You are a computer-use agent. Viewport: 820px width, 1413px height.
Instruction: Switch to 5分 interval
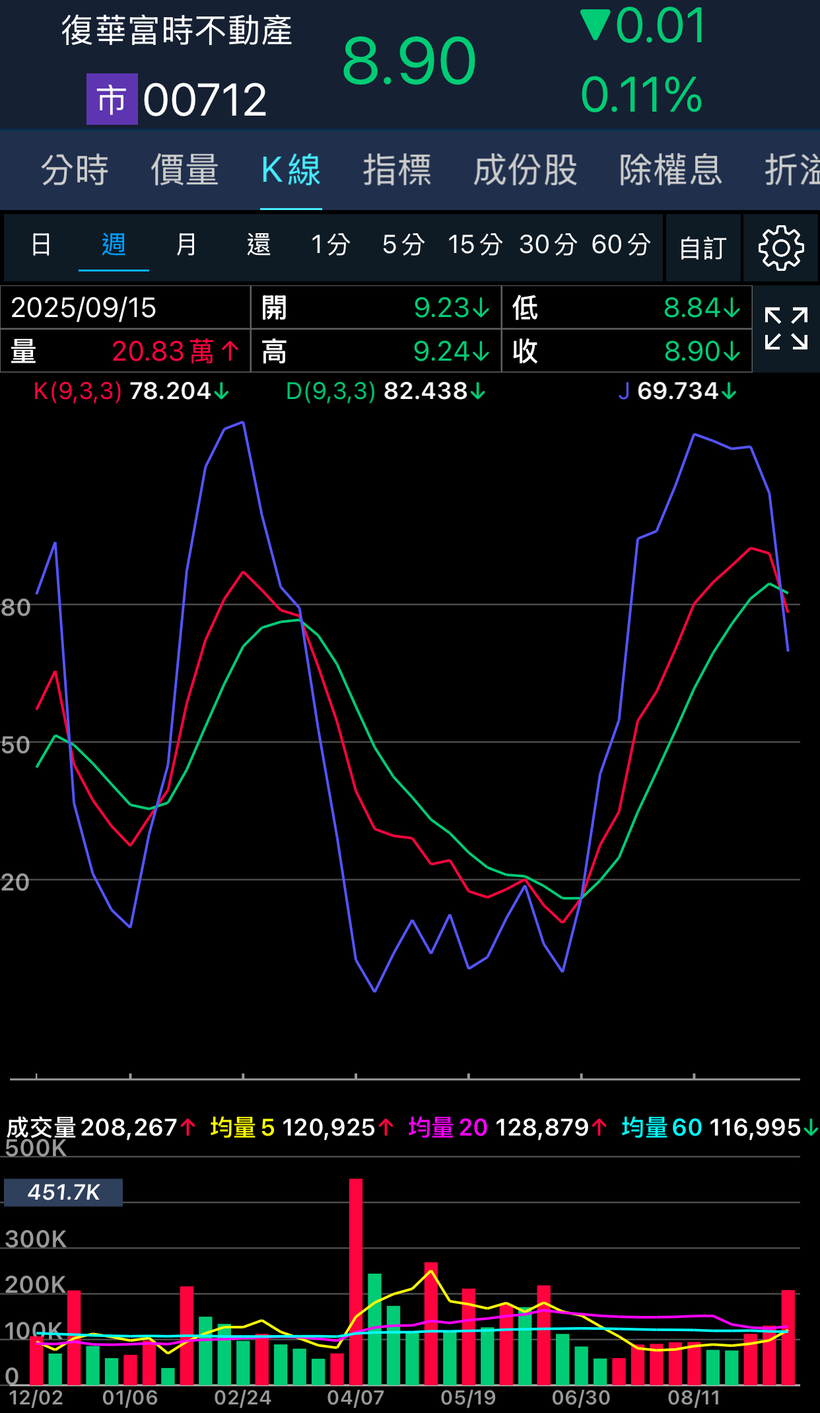click(x=403, y=244)
